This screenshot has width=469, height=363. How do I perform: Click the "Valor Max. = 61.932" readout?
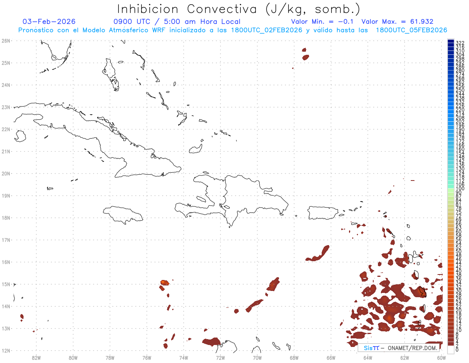pos(397,22)
